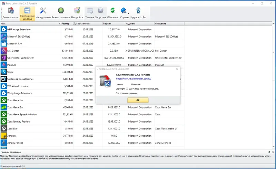Screen dimensions: 276x169
Task: Close the О программе Revo Uninstaller dialog
Action: [177, 69]
